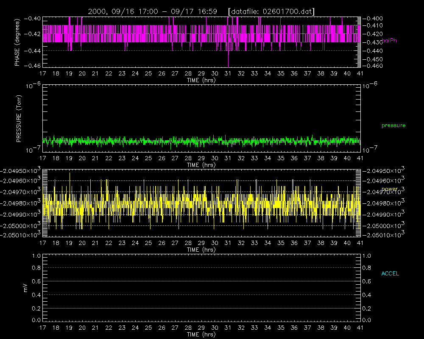The image size is (424, 339).
Task: Click the datafile 02601700.dat title text
Action: point(271,11)
